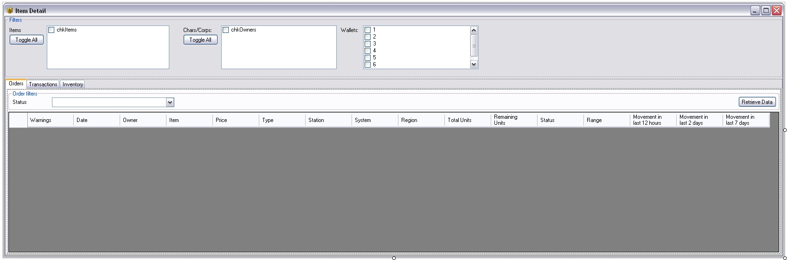Check wallet 6 checkbox

[368, 64]
